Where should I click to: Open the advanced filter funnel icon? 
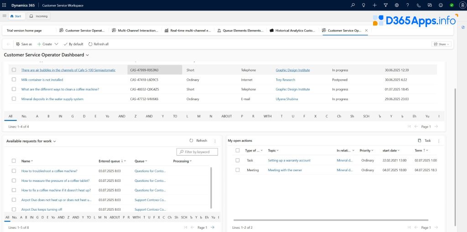coord(386,5)
